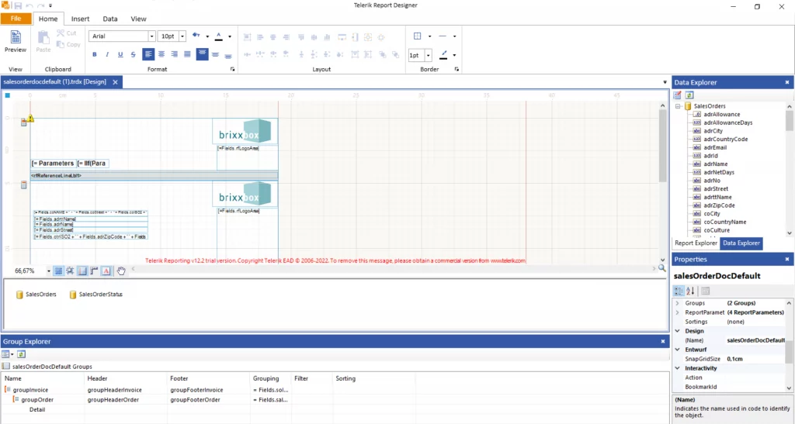795x424 pixels.
Task: Collapse the SalesOrders tree node
Action: [678, 106]
